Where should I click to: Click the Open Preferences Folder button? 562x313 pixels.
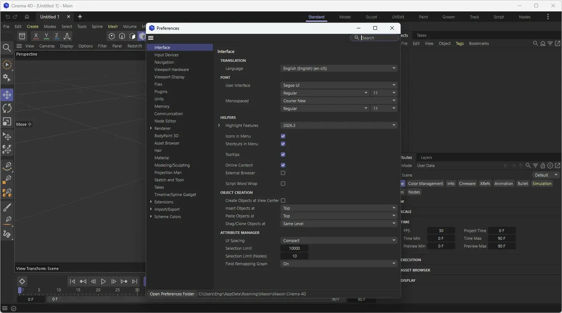(172, 294)
